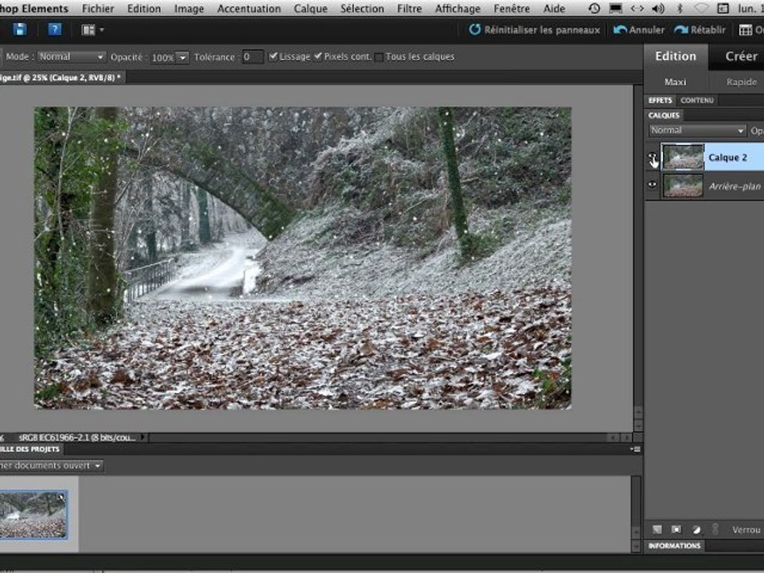Click Réinitialiser les panneaux button text
This screenshot has width=764, height=573.
click(542, 30)
